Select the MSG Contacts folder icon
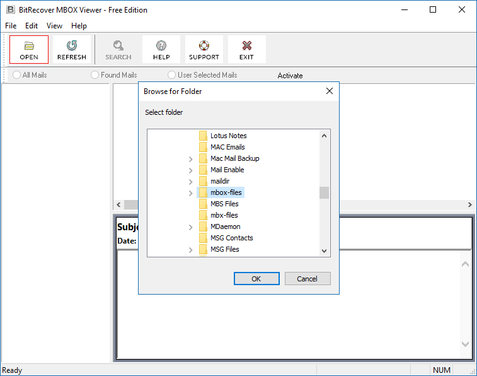 203,238
